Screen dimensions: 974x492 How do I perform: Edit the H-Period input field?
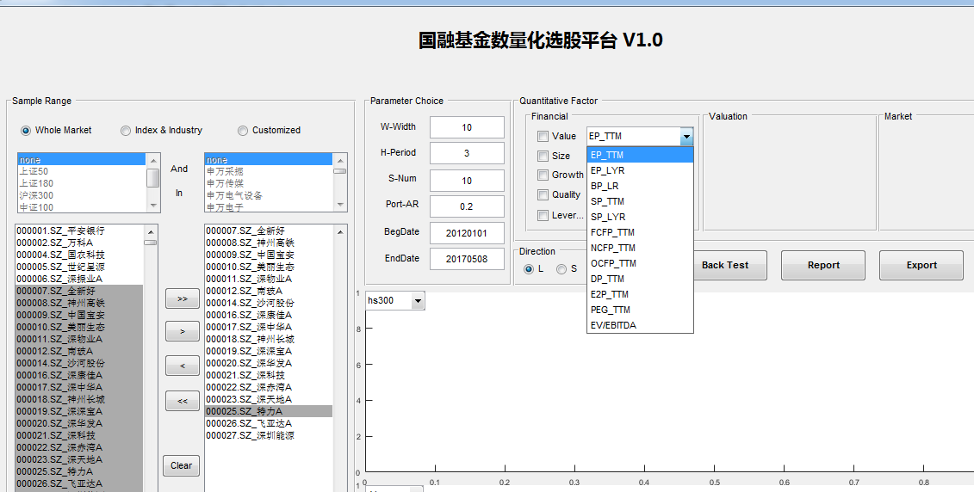pos(467,153)
